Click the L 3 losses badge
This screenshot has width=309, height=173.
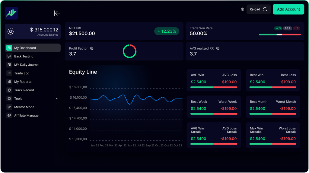pyautogui.click(x=296, y=28)
